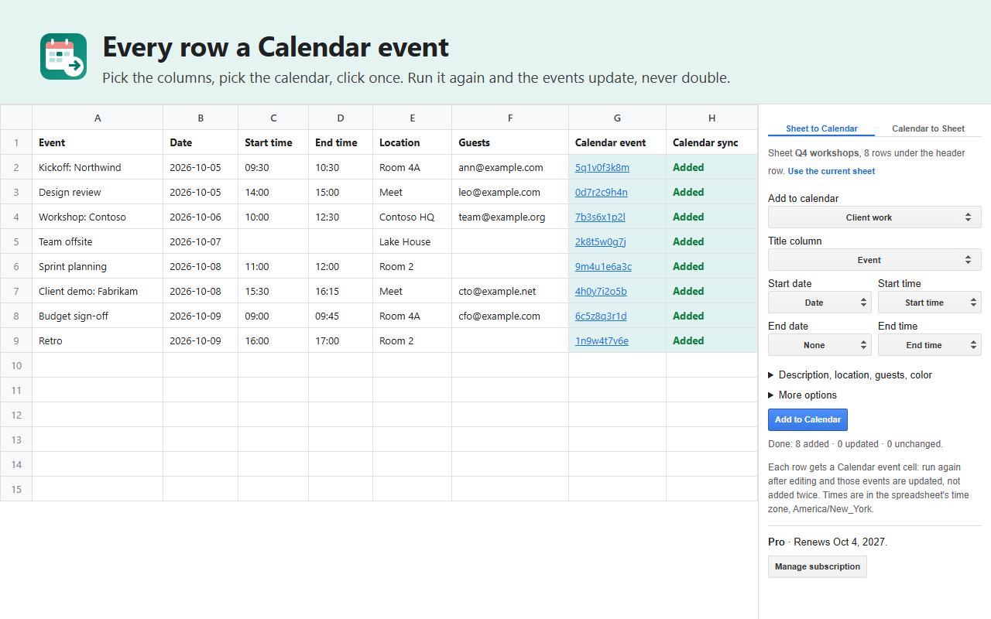Click the 'Calendar sync' header cell
This screenshot has width=991, height=619.
coord(712,142)
